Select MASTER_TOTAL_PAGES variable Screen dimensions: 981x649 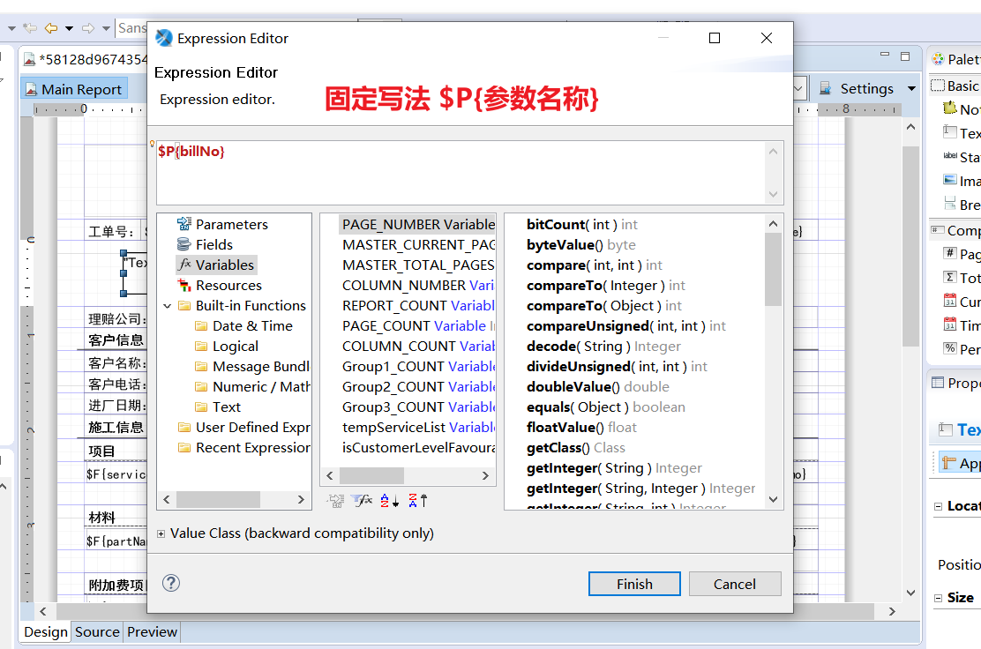(418, 265)
